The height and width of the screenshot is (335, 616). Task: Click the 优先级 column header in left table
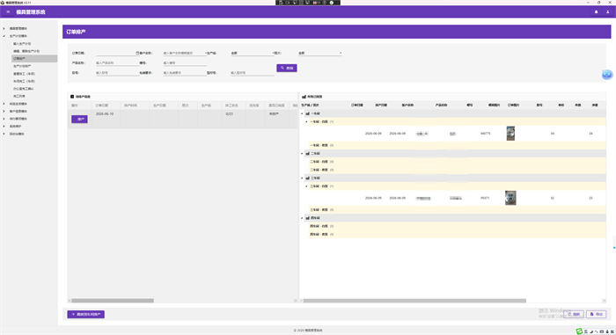256,106
